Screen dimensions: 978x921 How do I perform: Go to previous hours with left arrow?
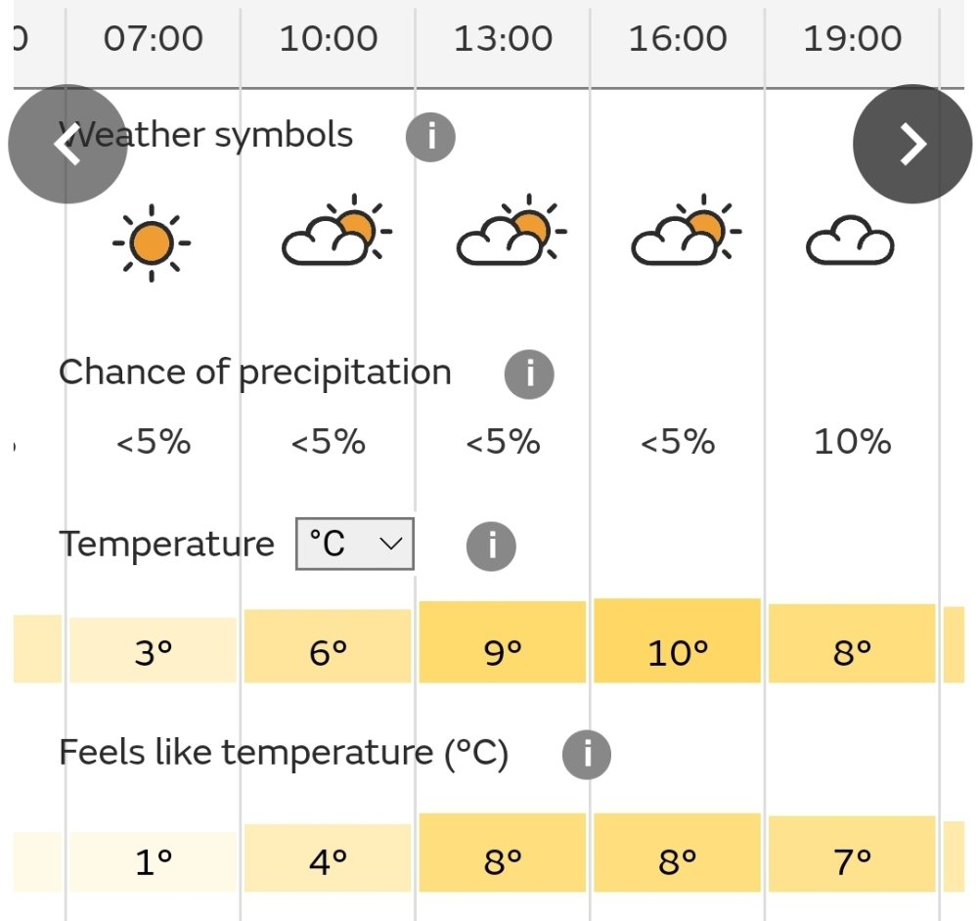[x=67, y=144]
